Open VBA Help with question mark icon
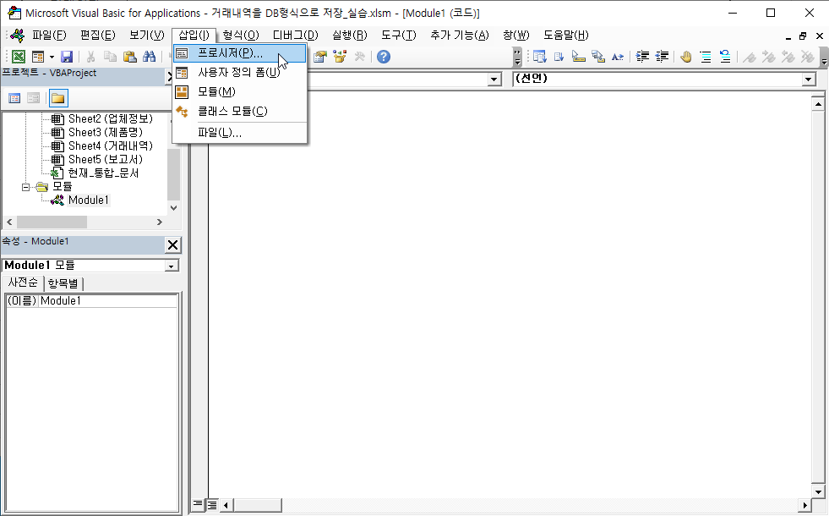This screenshot has height=516, width=829. [384, 57]
